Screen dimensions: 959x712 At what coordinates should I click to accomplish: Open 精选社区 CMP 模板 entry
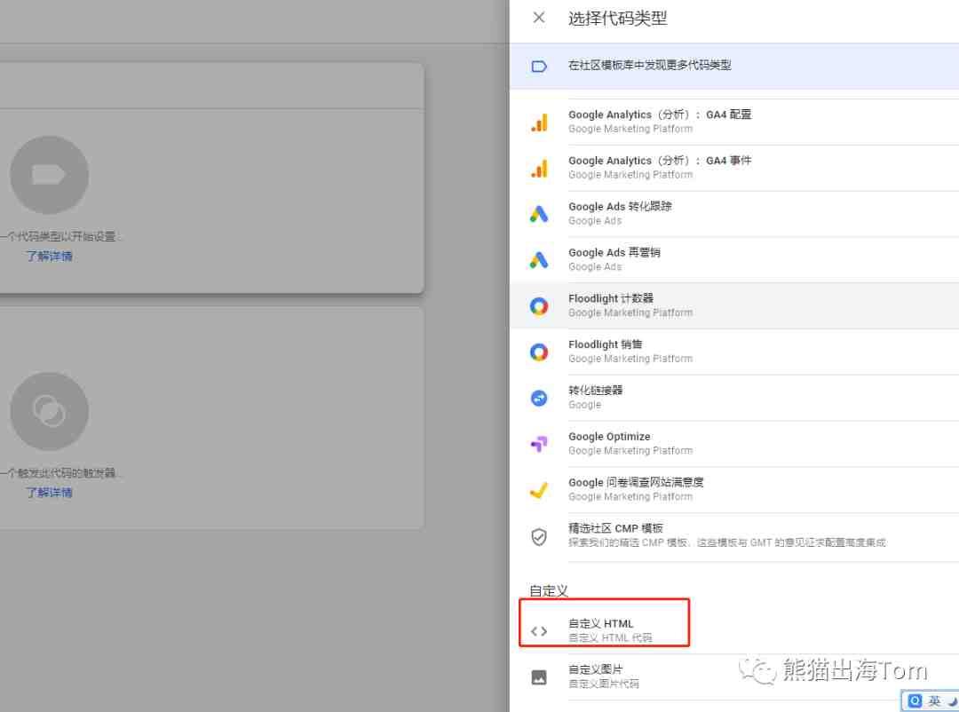[x=734, y=536]
